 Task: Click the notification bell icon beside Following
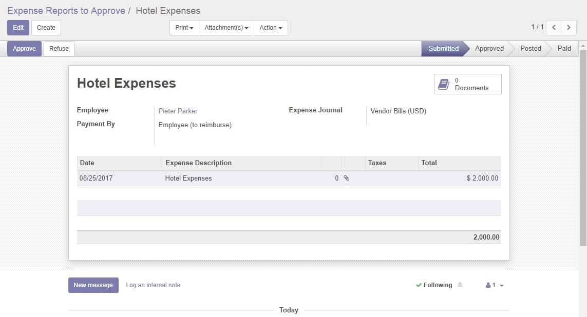point(460,285)
